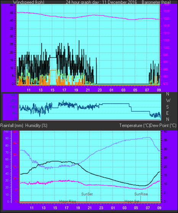Click the '270' wind direction degree value
Image resolution: width=178 pixels, height=213 pixels.
pyautogui.click(x=13, y=101)
